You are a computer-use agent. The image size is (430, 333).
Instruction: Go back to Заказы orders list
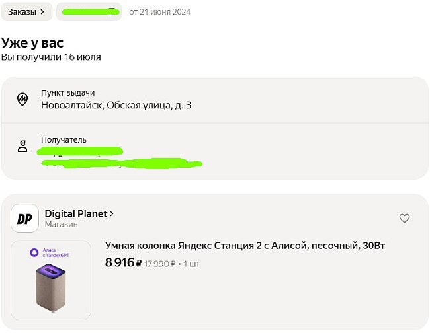(21, 11)
